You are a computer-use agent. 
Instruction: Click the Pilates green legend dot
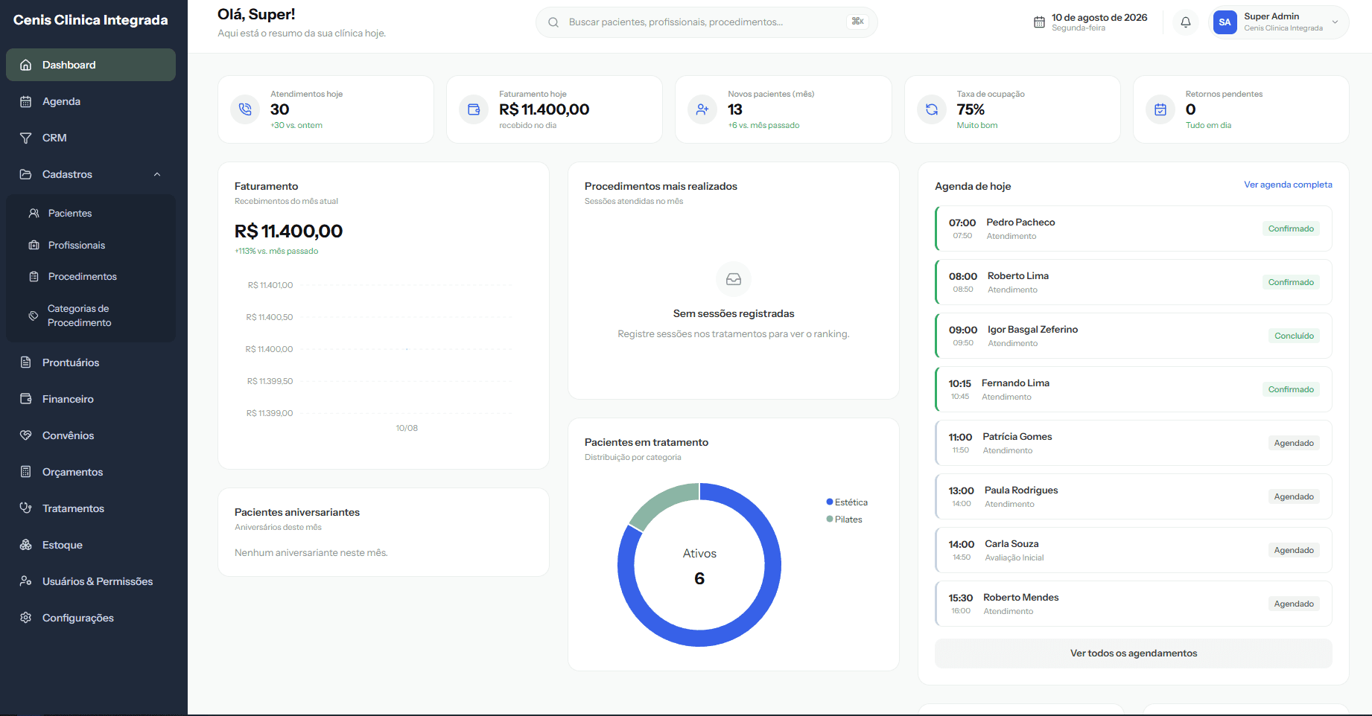pyautogui.click(x=830, y=519)
